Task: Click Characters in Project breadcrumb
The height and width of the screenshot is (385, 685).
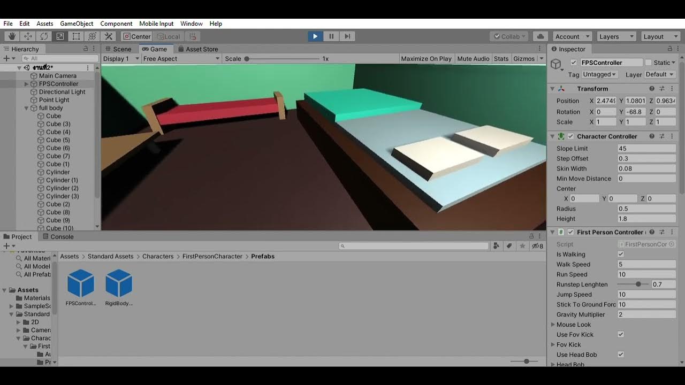Action: [x=158, y=256]
